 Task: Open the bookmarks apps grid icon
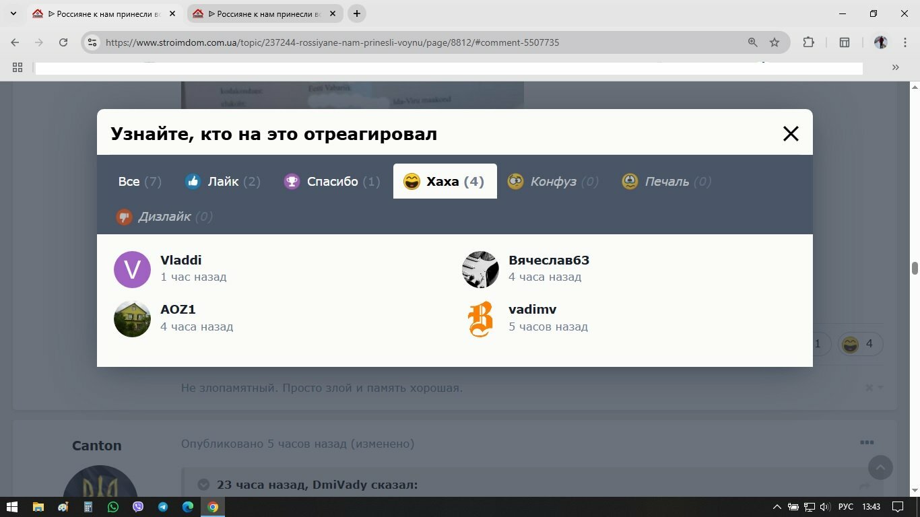point(18,67)
